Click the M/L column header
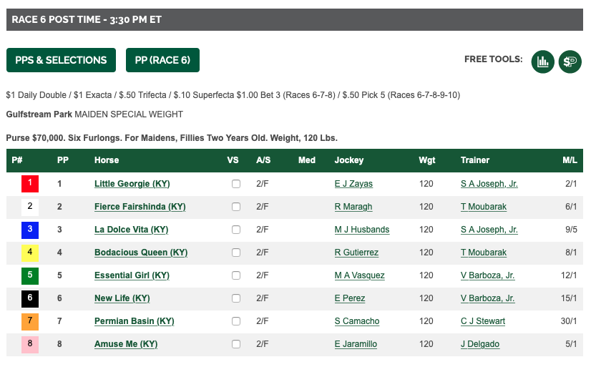Viewport: 591px width, 372px height. [570, 160]
